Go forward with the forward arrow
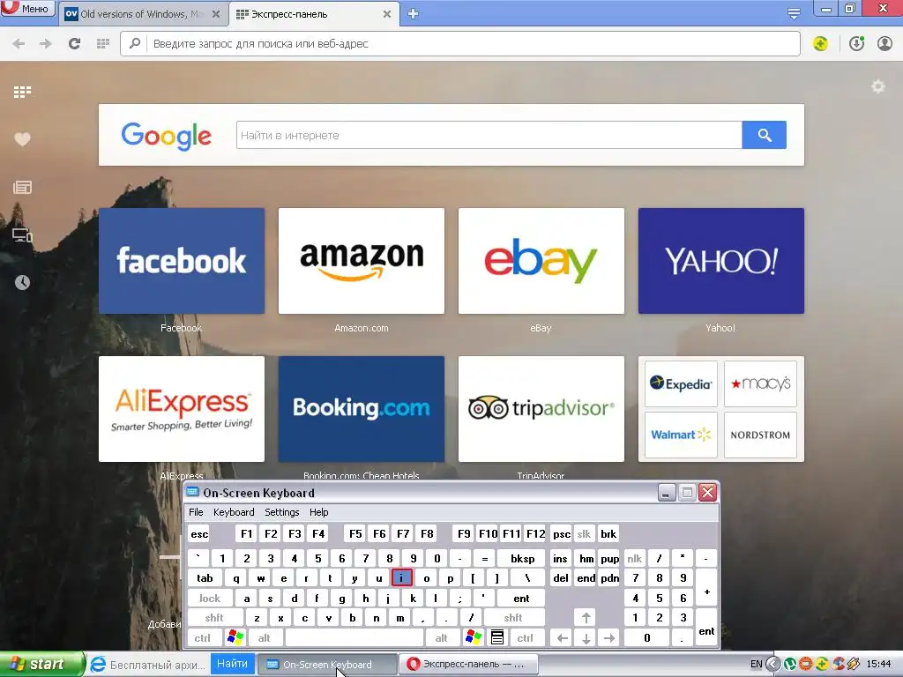 [46, 44]
